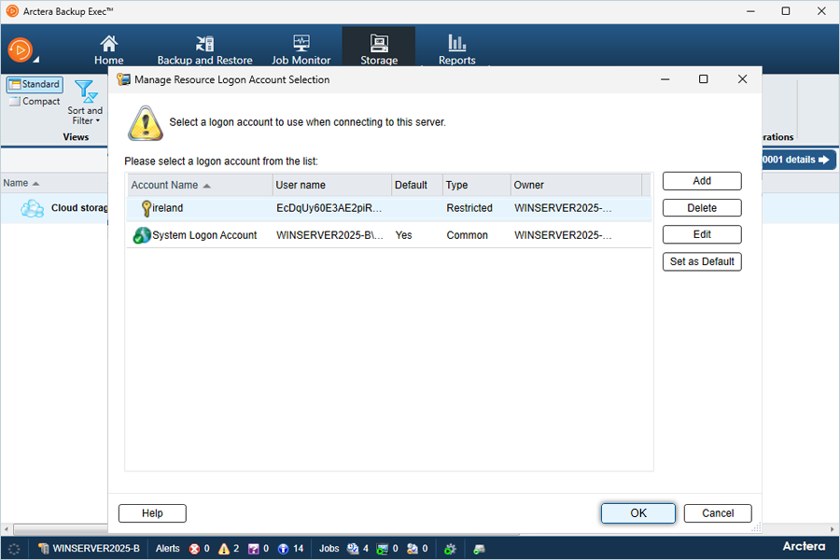Click the Add button
The image size is (840, 560).
click(x=702, y=181)
